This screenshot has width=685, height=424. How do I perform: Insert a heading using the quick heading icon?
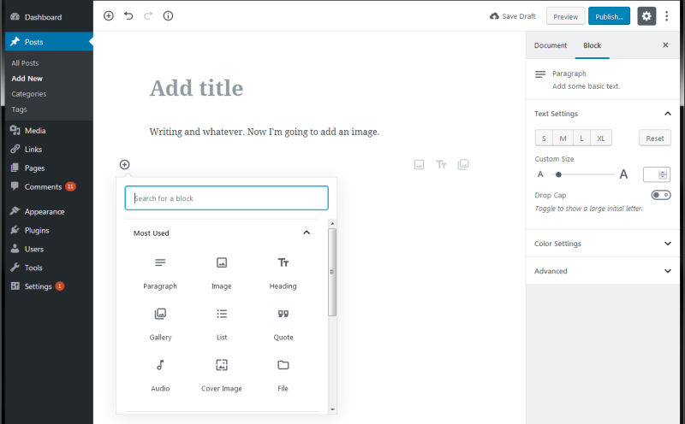tap(441, 164)
